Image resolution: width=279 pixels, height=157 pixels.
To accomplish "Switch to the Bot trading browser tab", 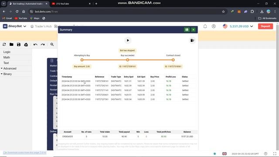I will click(x=27, y=3).
